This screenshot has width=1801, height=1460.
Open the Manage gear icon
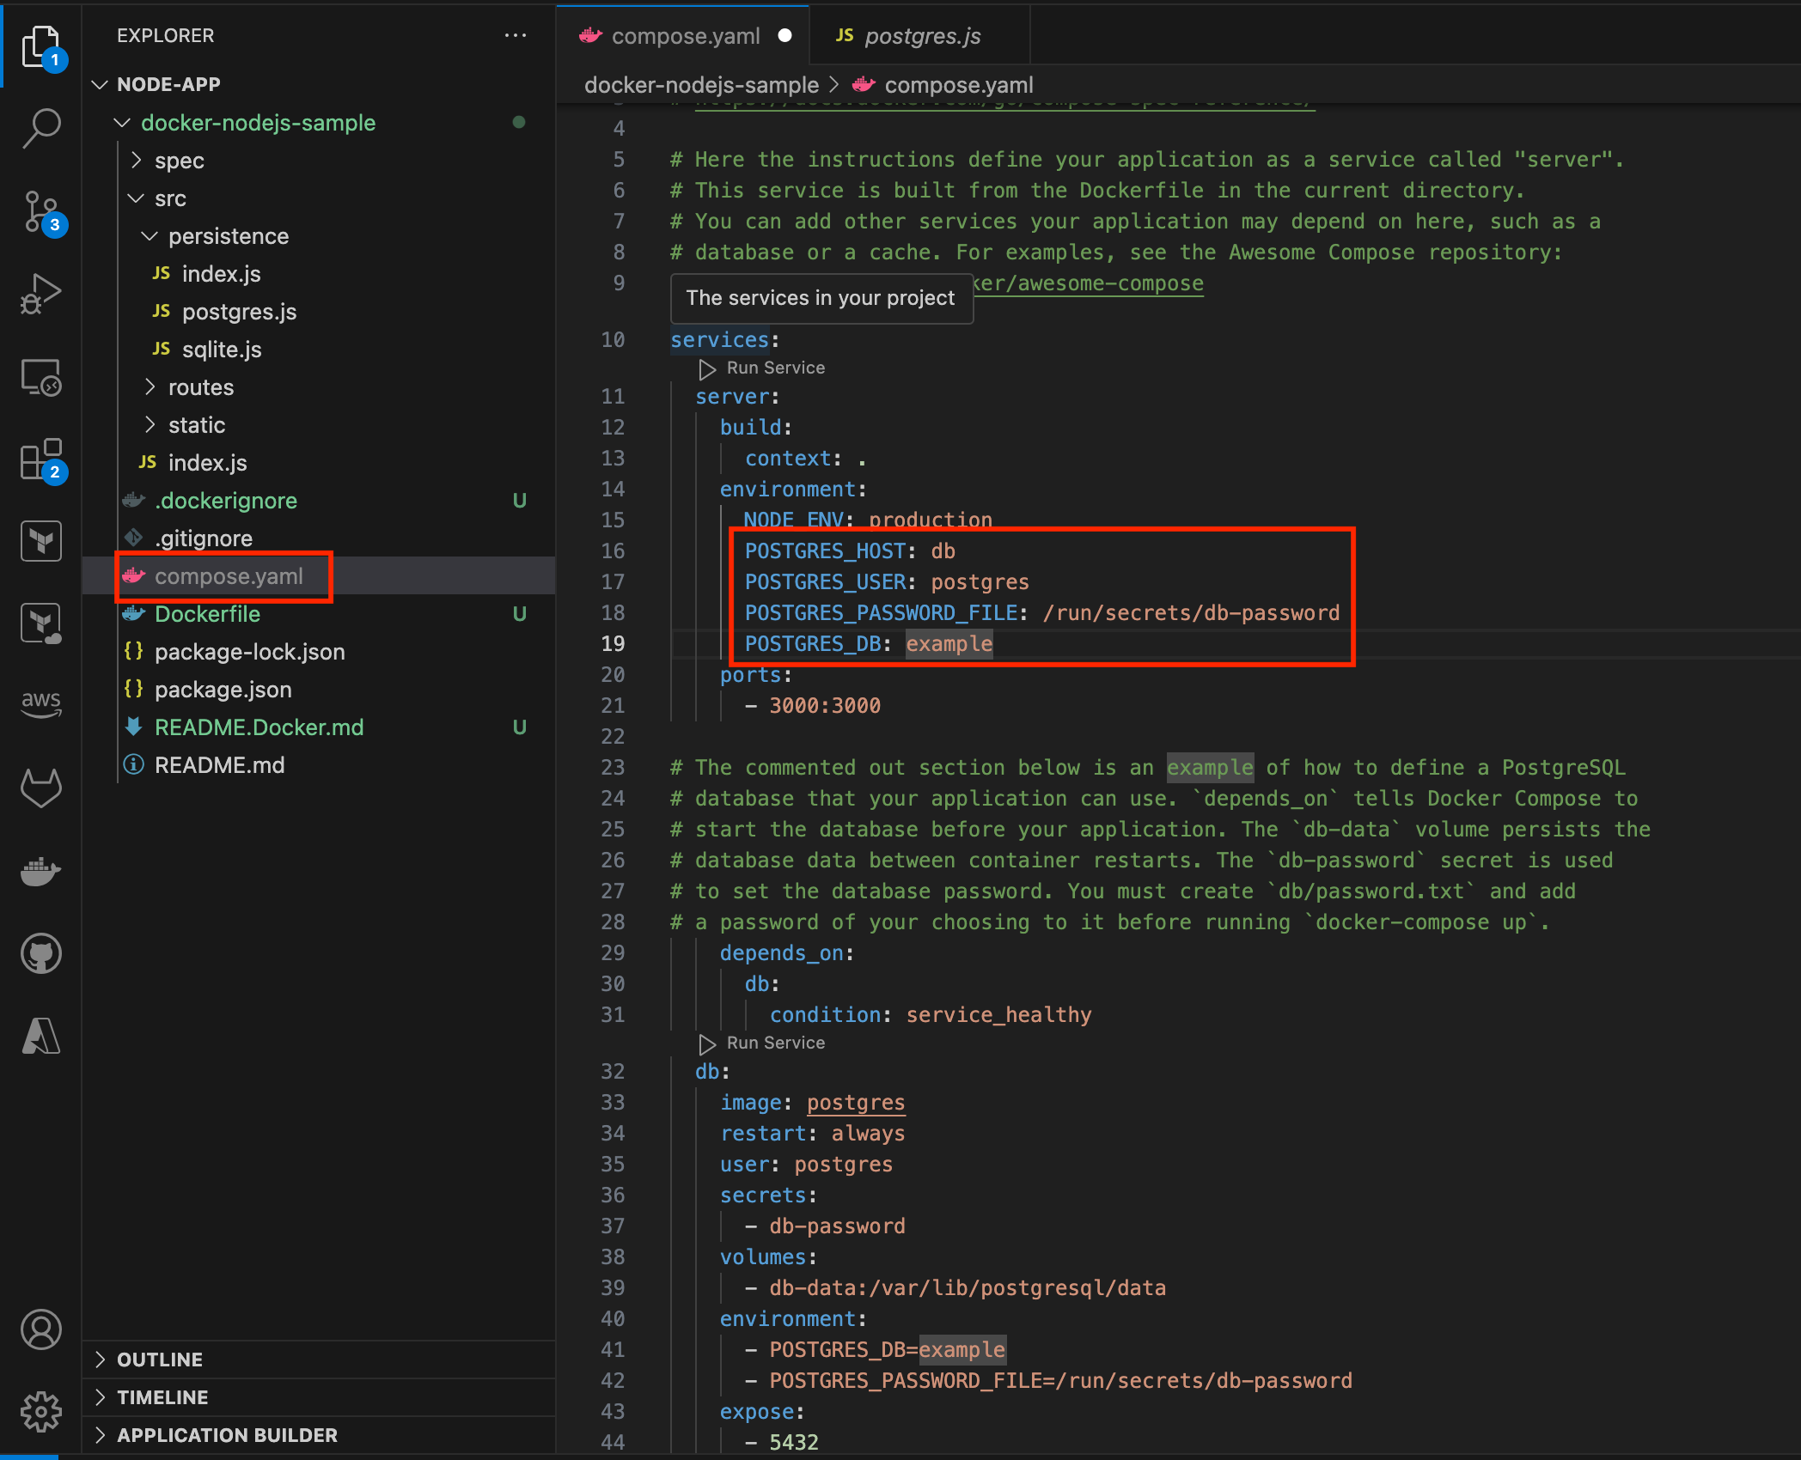click(x=40, y=1412)
